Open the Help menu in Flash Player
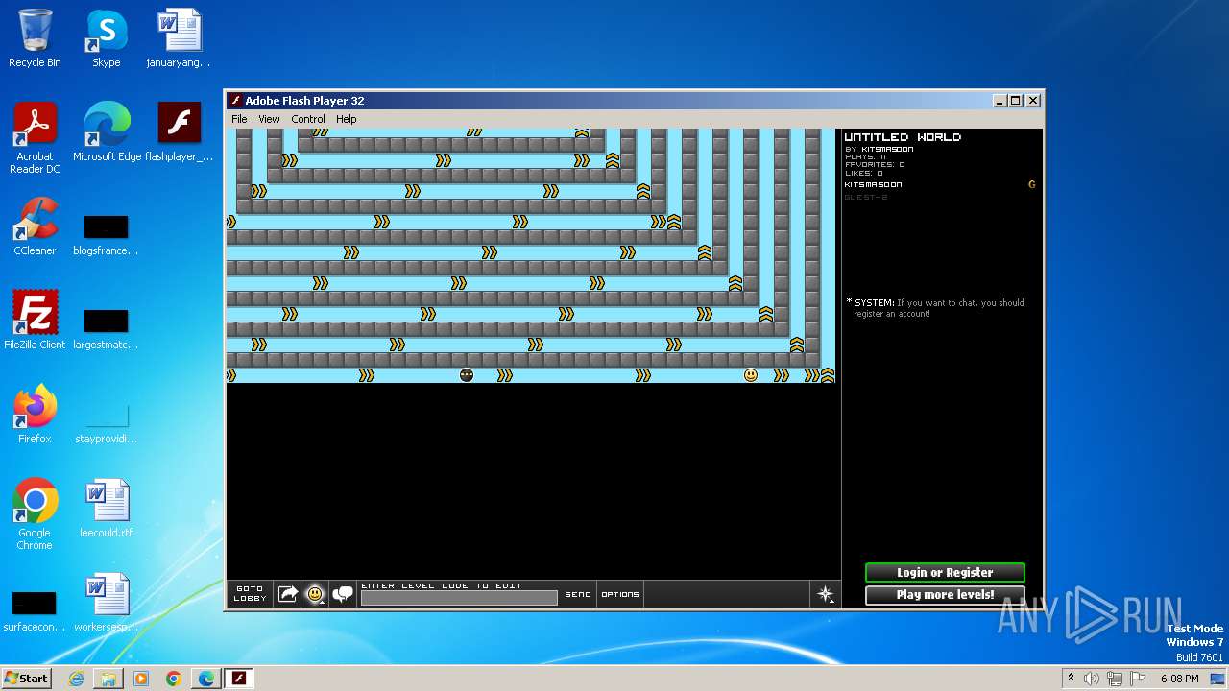Image resolution: width=1229 pixels, height=691 pixels. pyautogui.click(x=347, y=119)
